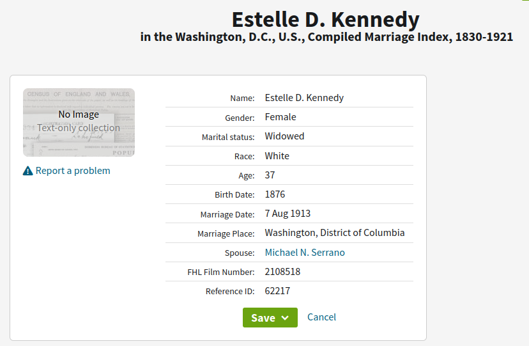The height and width of the screenshot is (346, 529).
Task: Click the Marital status value Widowed
Action: (x=284, y=136)
